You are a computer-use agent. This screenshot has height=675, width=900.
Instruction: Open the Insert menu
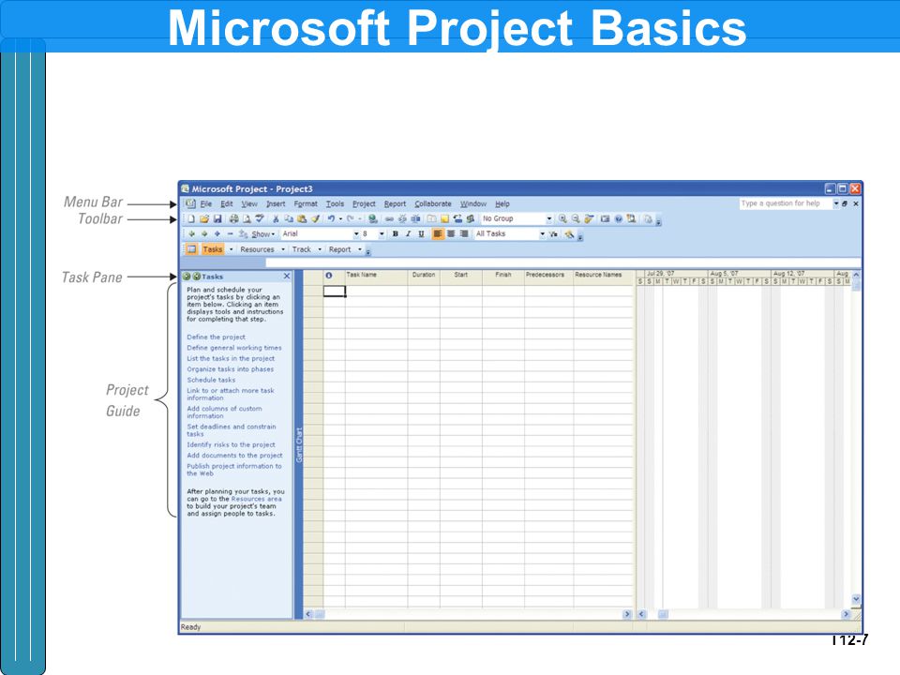276,203
